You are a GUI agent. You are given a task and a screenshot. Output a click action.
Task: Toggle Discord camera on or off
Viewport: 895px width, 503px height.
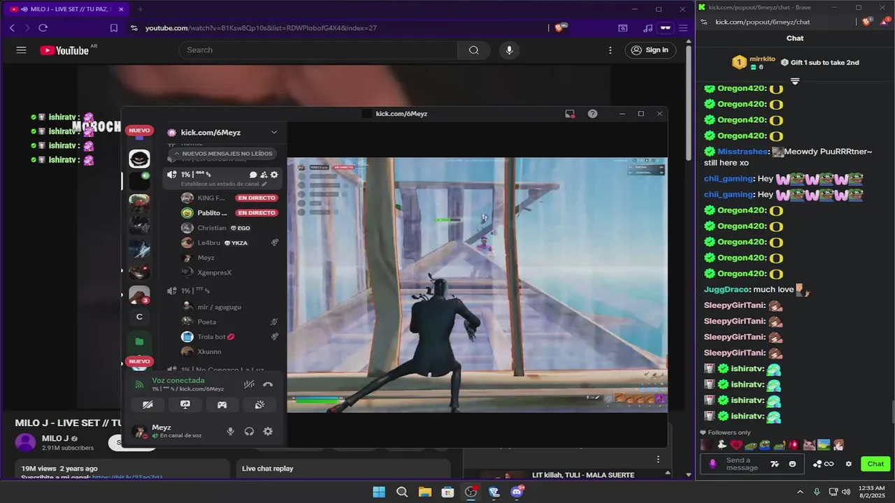pos(148,404)
